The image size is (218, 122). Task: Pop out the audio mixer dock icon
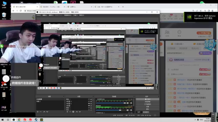coord(134,97)
